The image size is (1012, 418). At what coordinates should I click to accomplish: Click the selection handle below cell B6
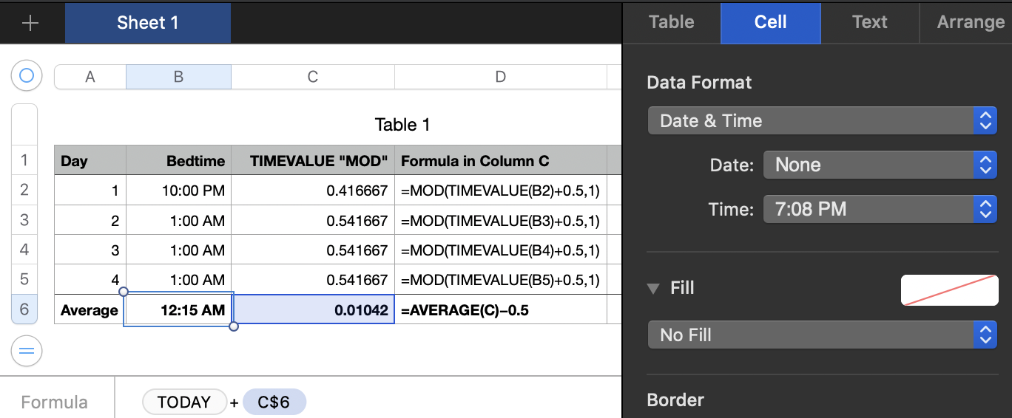click(234, 326)
